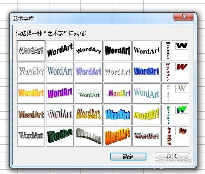Pick the rainbow gradient WordArt style
This screenshot has height=174, width=205.
click(x=118, y=93)
